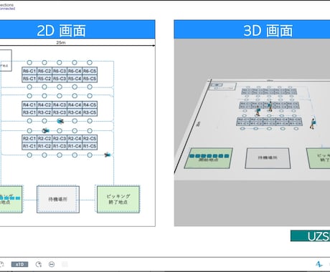The width and height of the screenshot is (330, 272).
Task: Select rack cell R1-C5
Action: point(90,146)
